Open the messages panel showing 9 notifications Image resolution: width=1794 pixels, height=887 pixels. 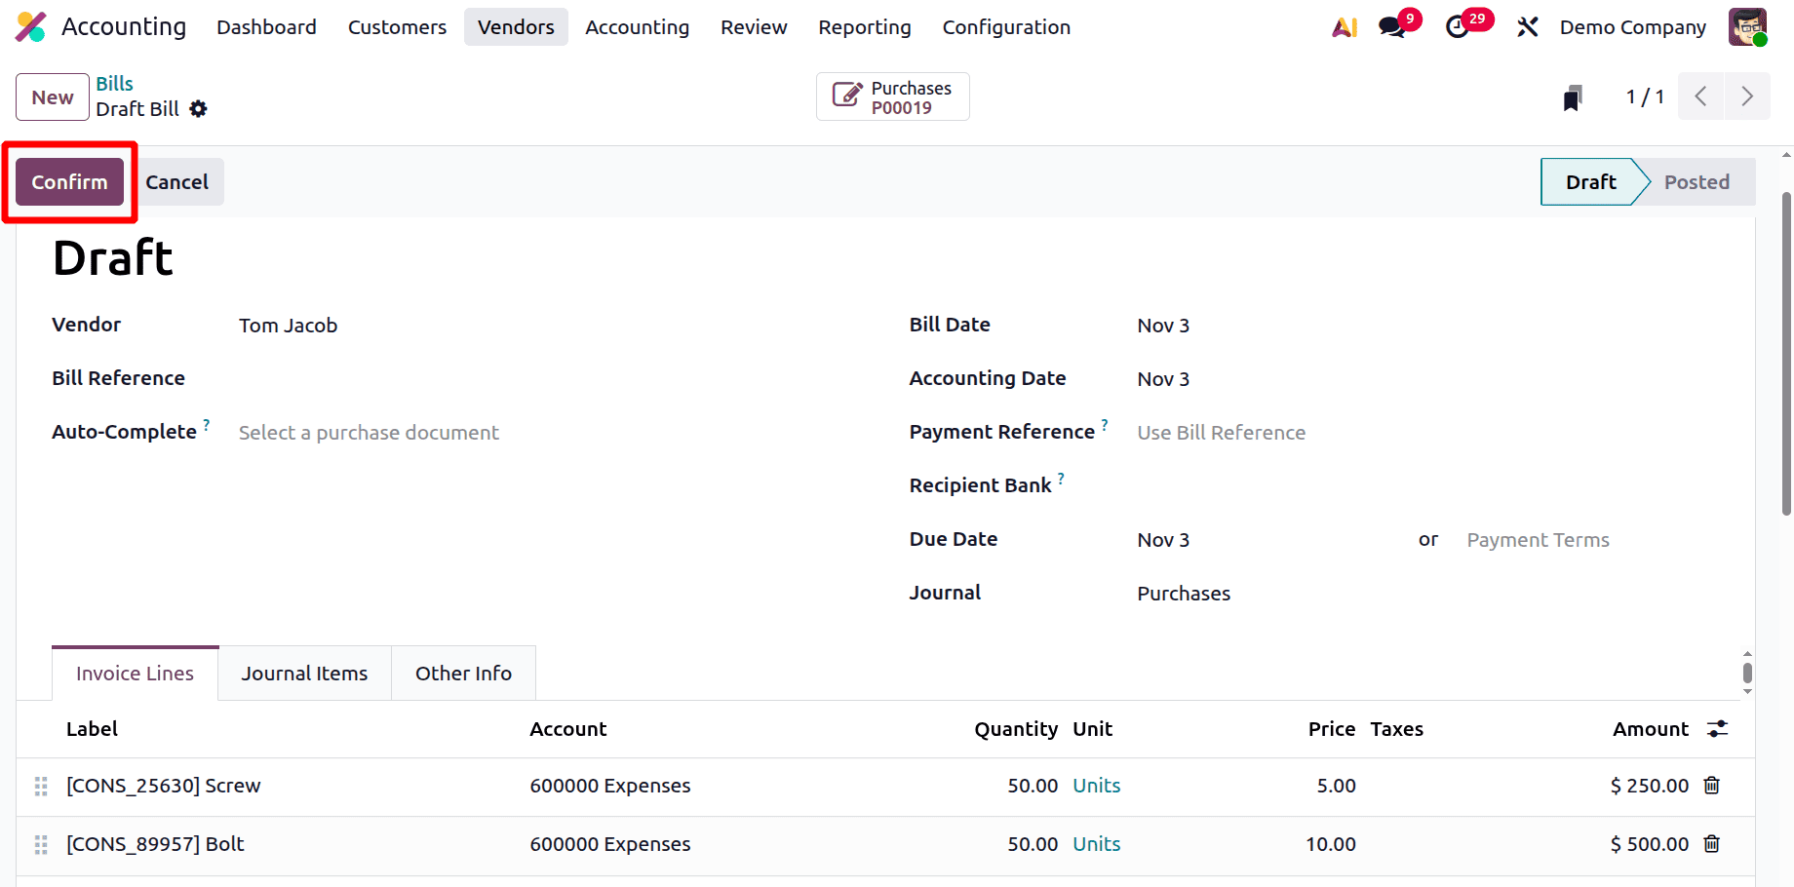point(1391,26)
